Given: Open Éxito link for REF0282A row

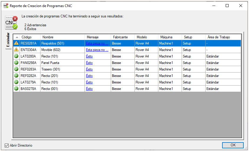Looking at the screenshot, I should pyautogui.click(x=89, y=76).
